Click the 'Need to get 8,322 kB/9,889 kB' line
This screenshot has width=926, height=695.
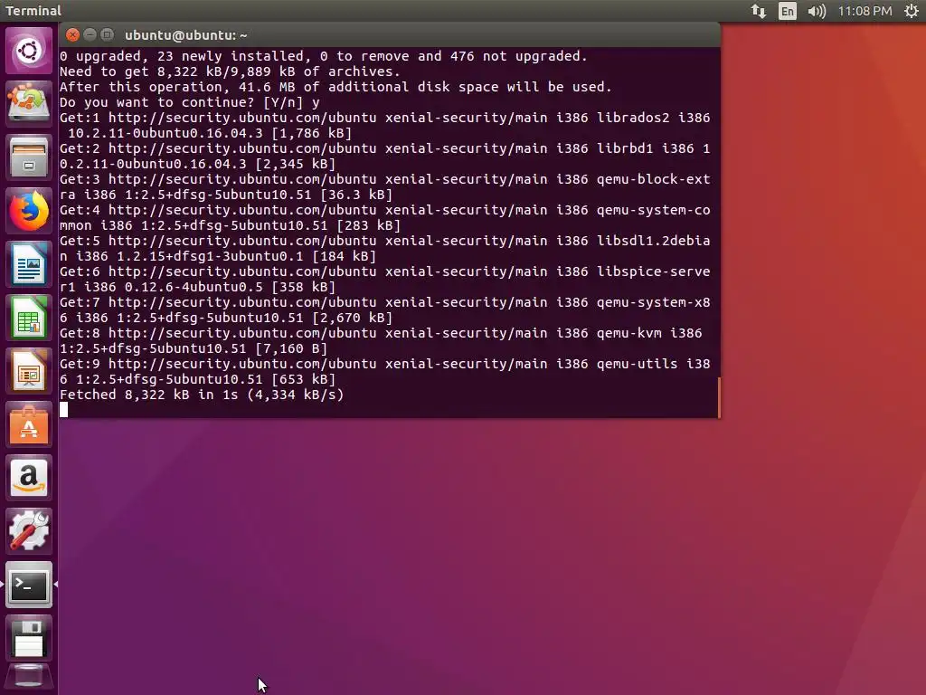[x=230, y=71]
